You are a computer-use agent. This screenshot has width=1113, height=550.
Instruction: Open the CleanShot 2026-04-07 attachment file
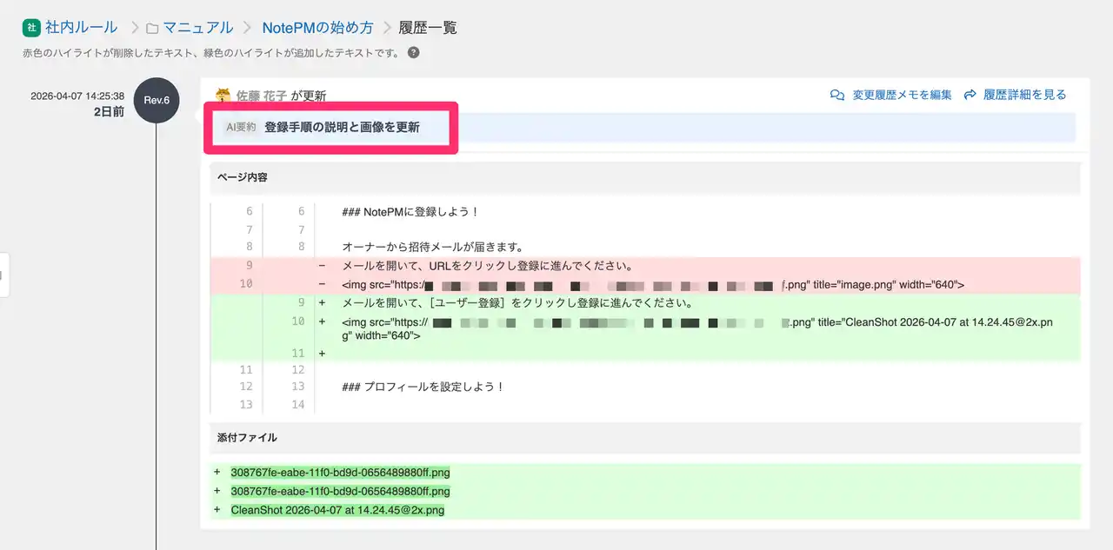pyautogui.click(x=337, y=510)
